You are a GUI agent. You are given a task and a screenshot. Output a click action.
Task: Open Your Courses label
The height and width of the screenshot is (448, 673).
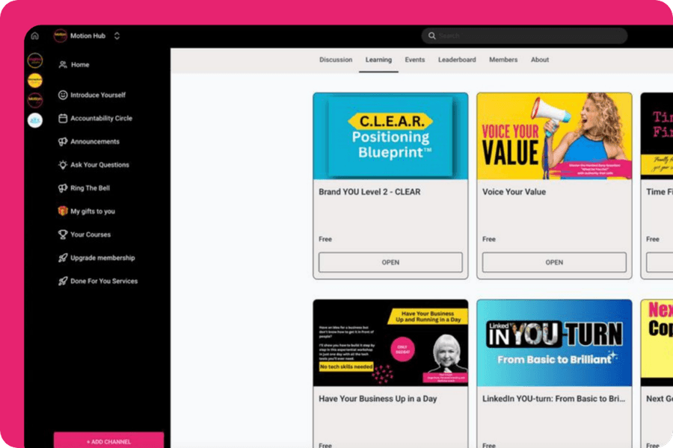[x=90, y=234]
